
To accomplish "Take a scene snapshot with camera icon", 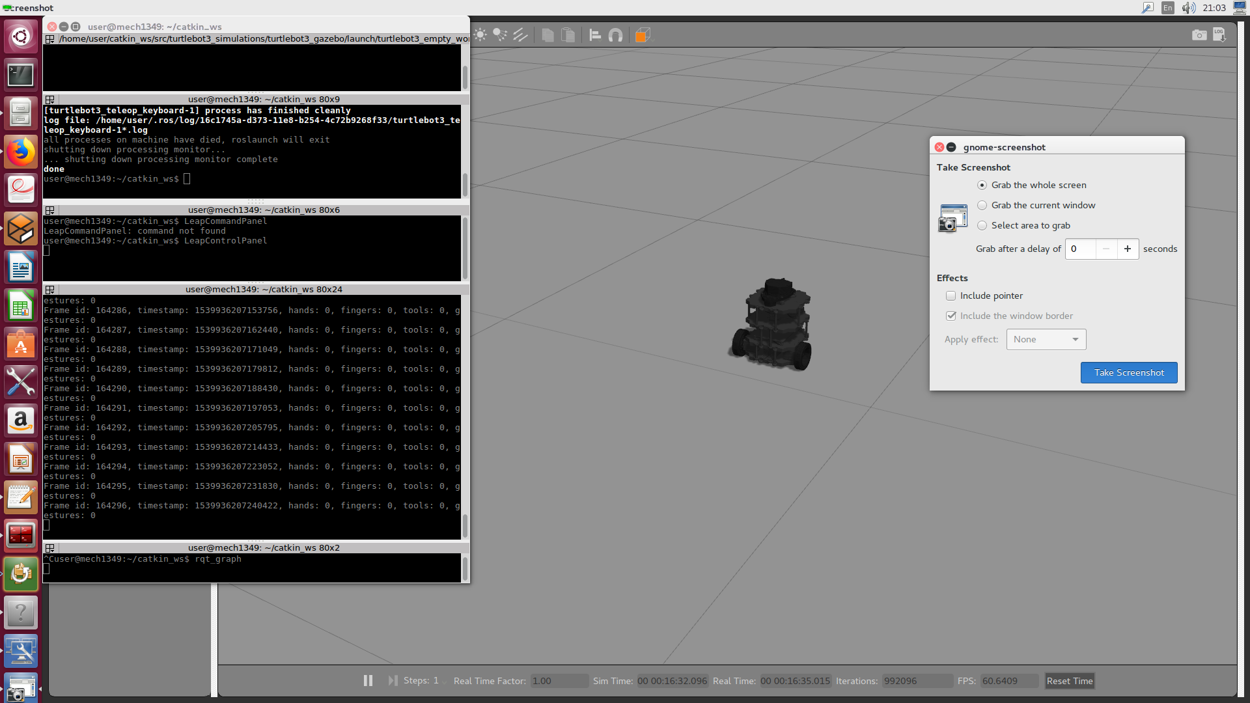I will coord(1199,34).
